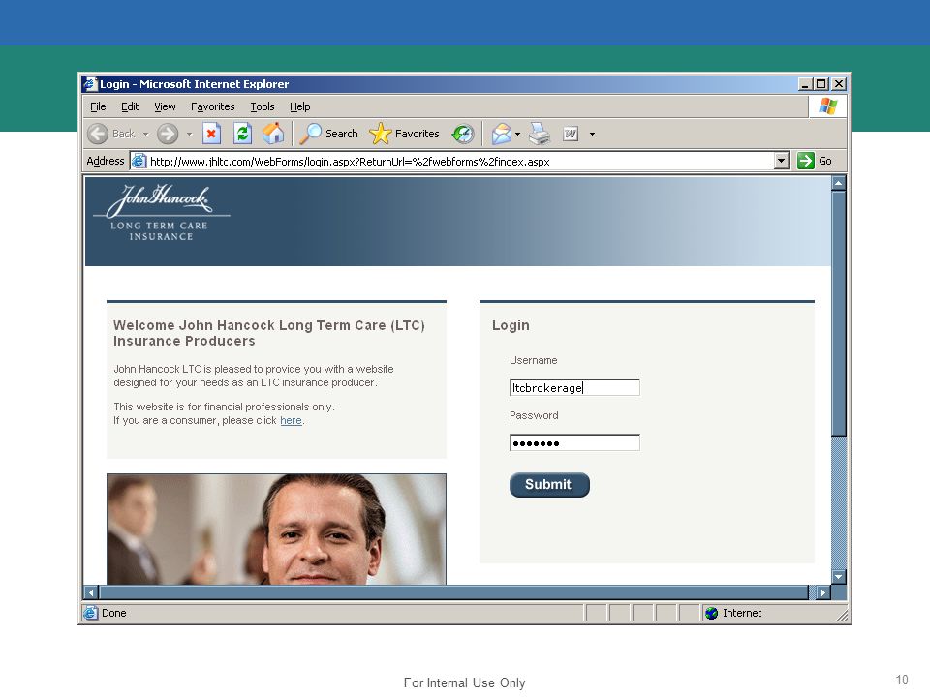
Task: Click the horizontal scrollbar thumb
Action: tap(453, 592)
